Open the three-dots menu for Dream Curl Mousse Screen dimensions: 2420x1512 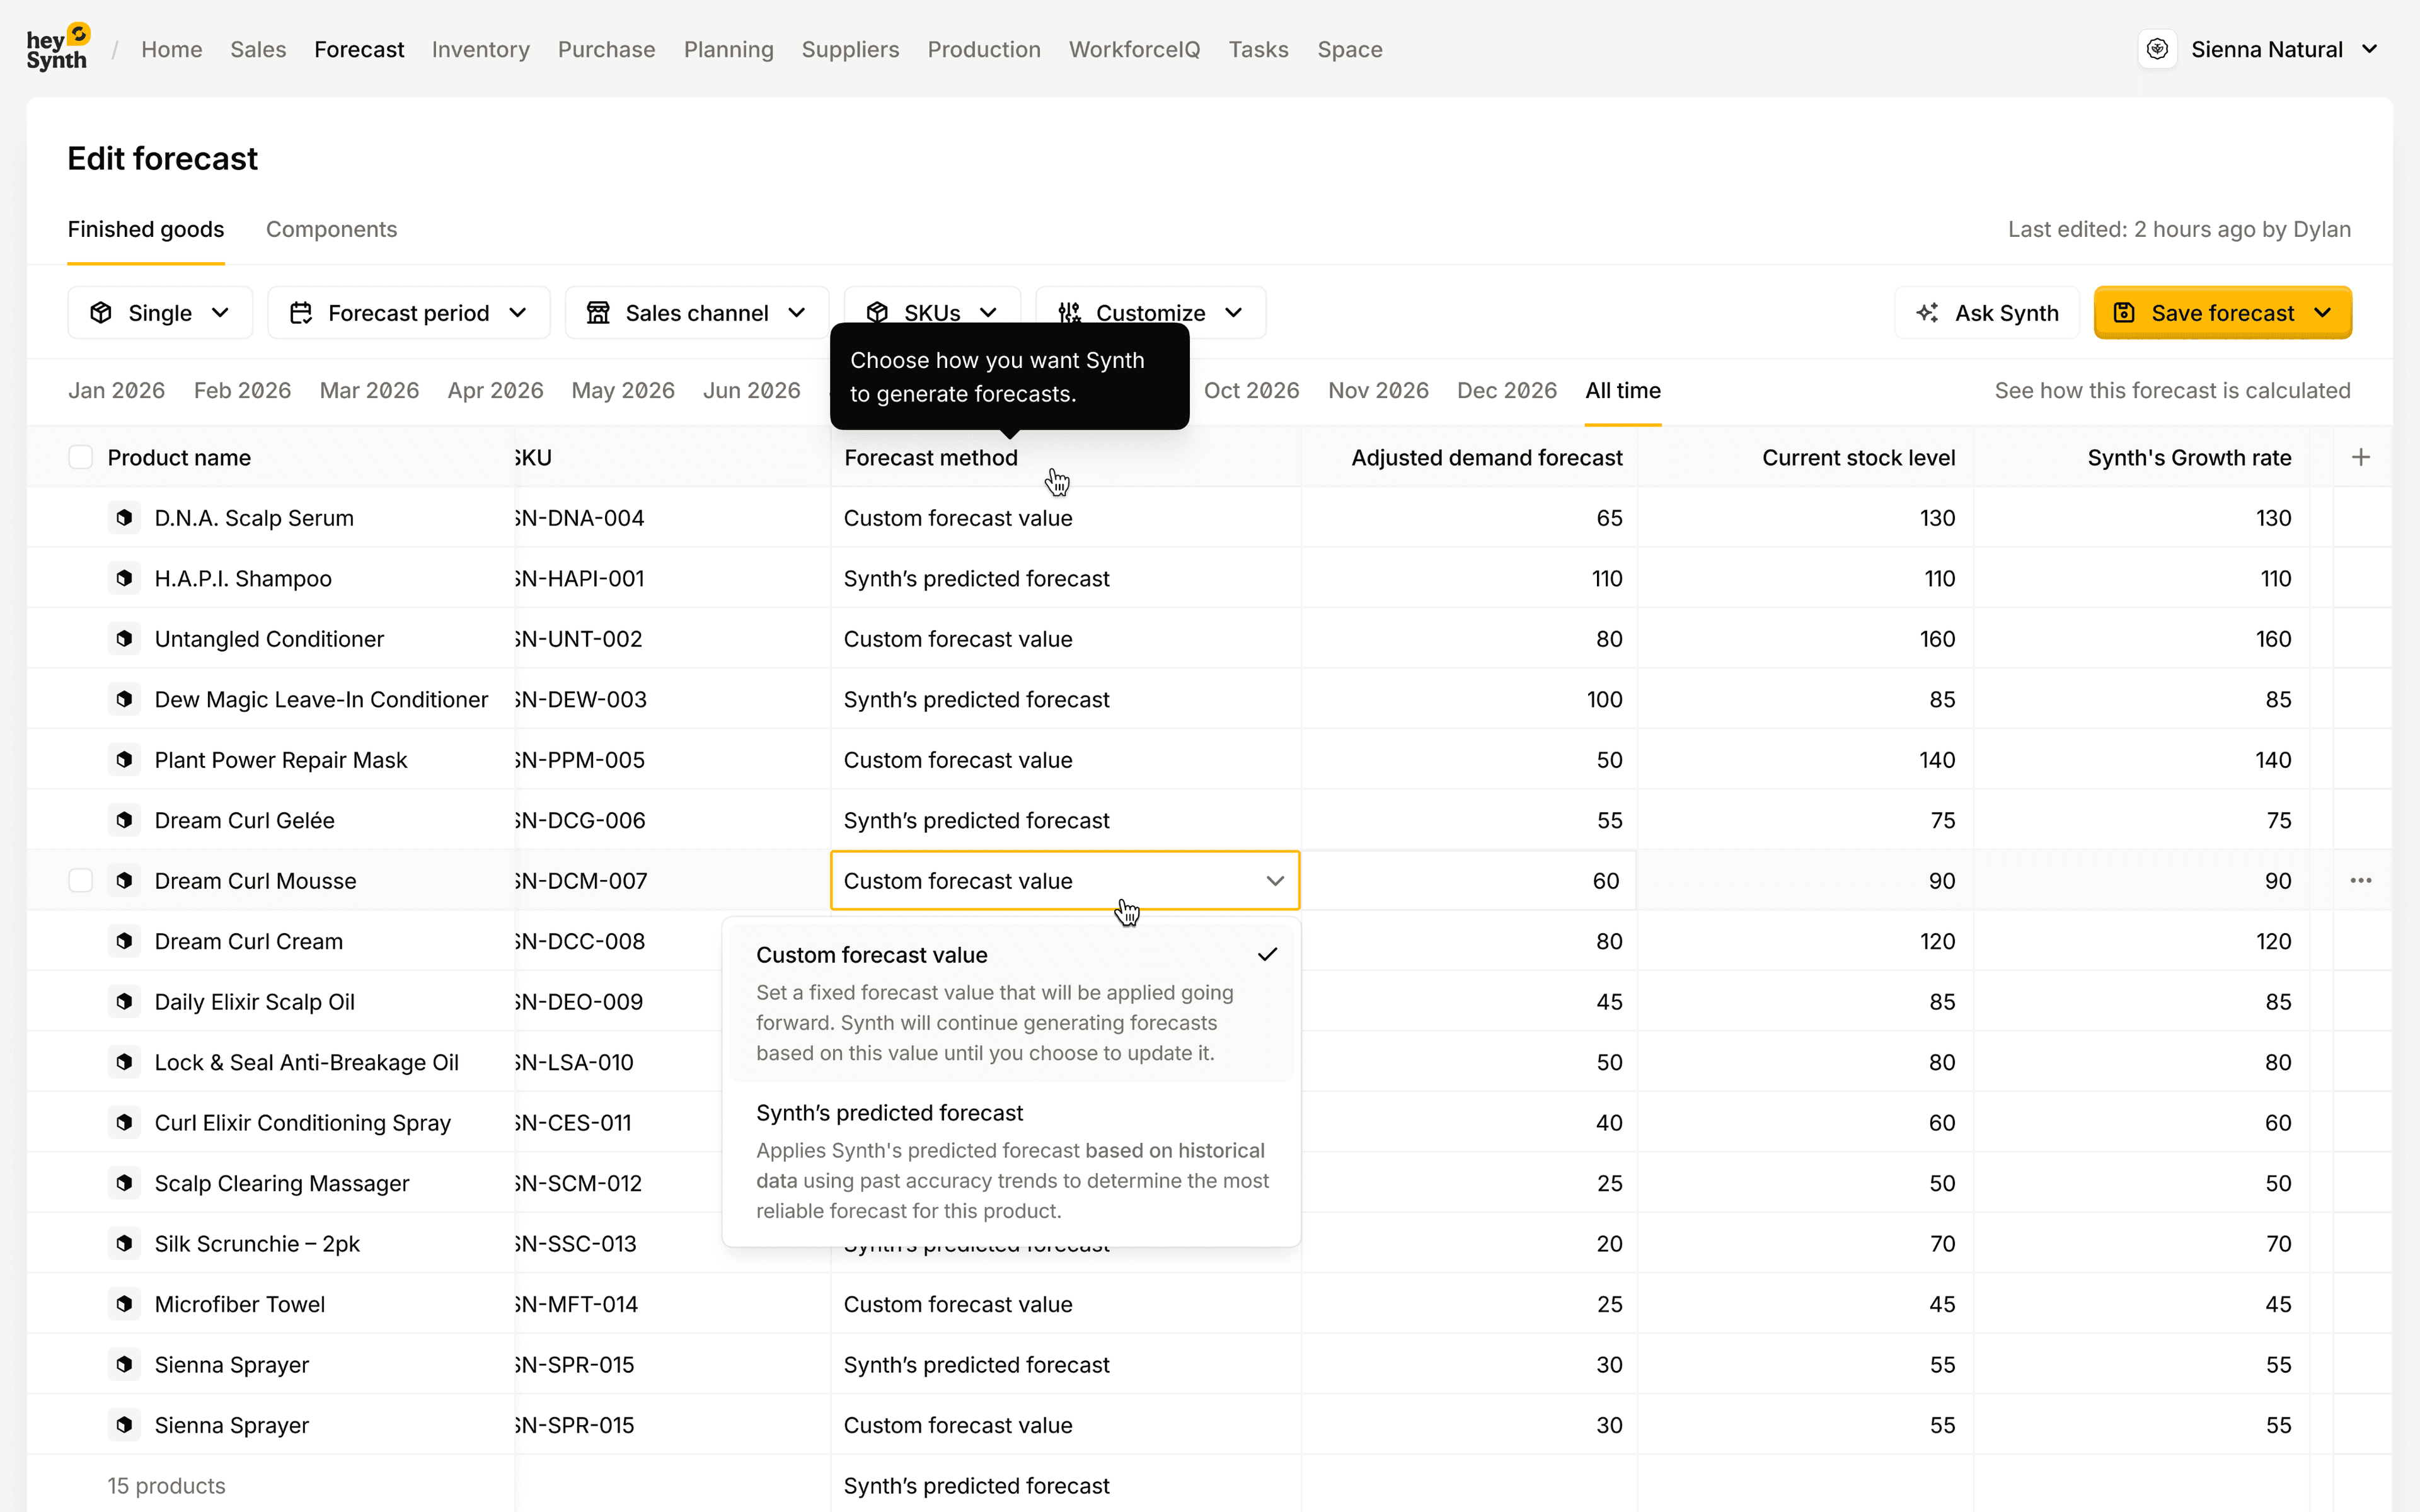click(x=2360, y=880)
